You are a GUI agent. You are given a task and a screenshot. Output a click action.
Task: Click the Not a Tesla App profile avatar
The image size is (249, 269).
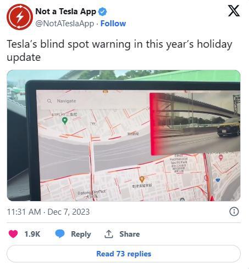coord(20,17)
